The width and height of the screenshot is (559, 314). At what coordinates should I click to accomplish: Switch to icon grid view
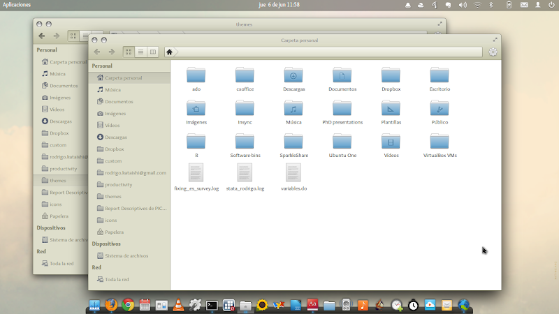[129, 52]
